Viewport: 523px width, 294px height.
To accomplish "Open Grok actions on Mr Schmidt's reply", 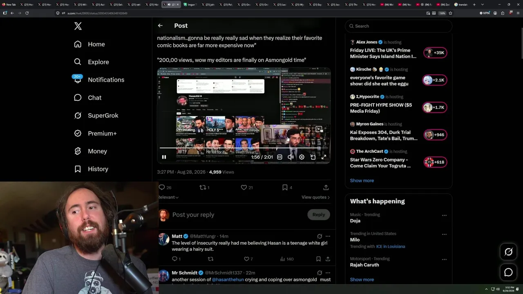I will point(320,273).
